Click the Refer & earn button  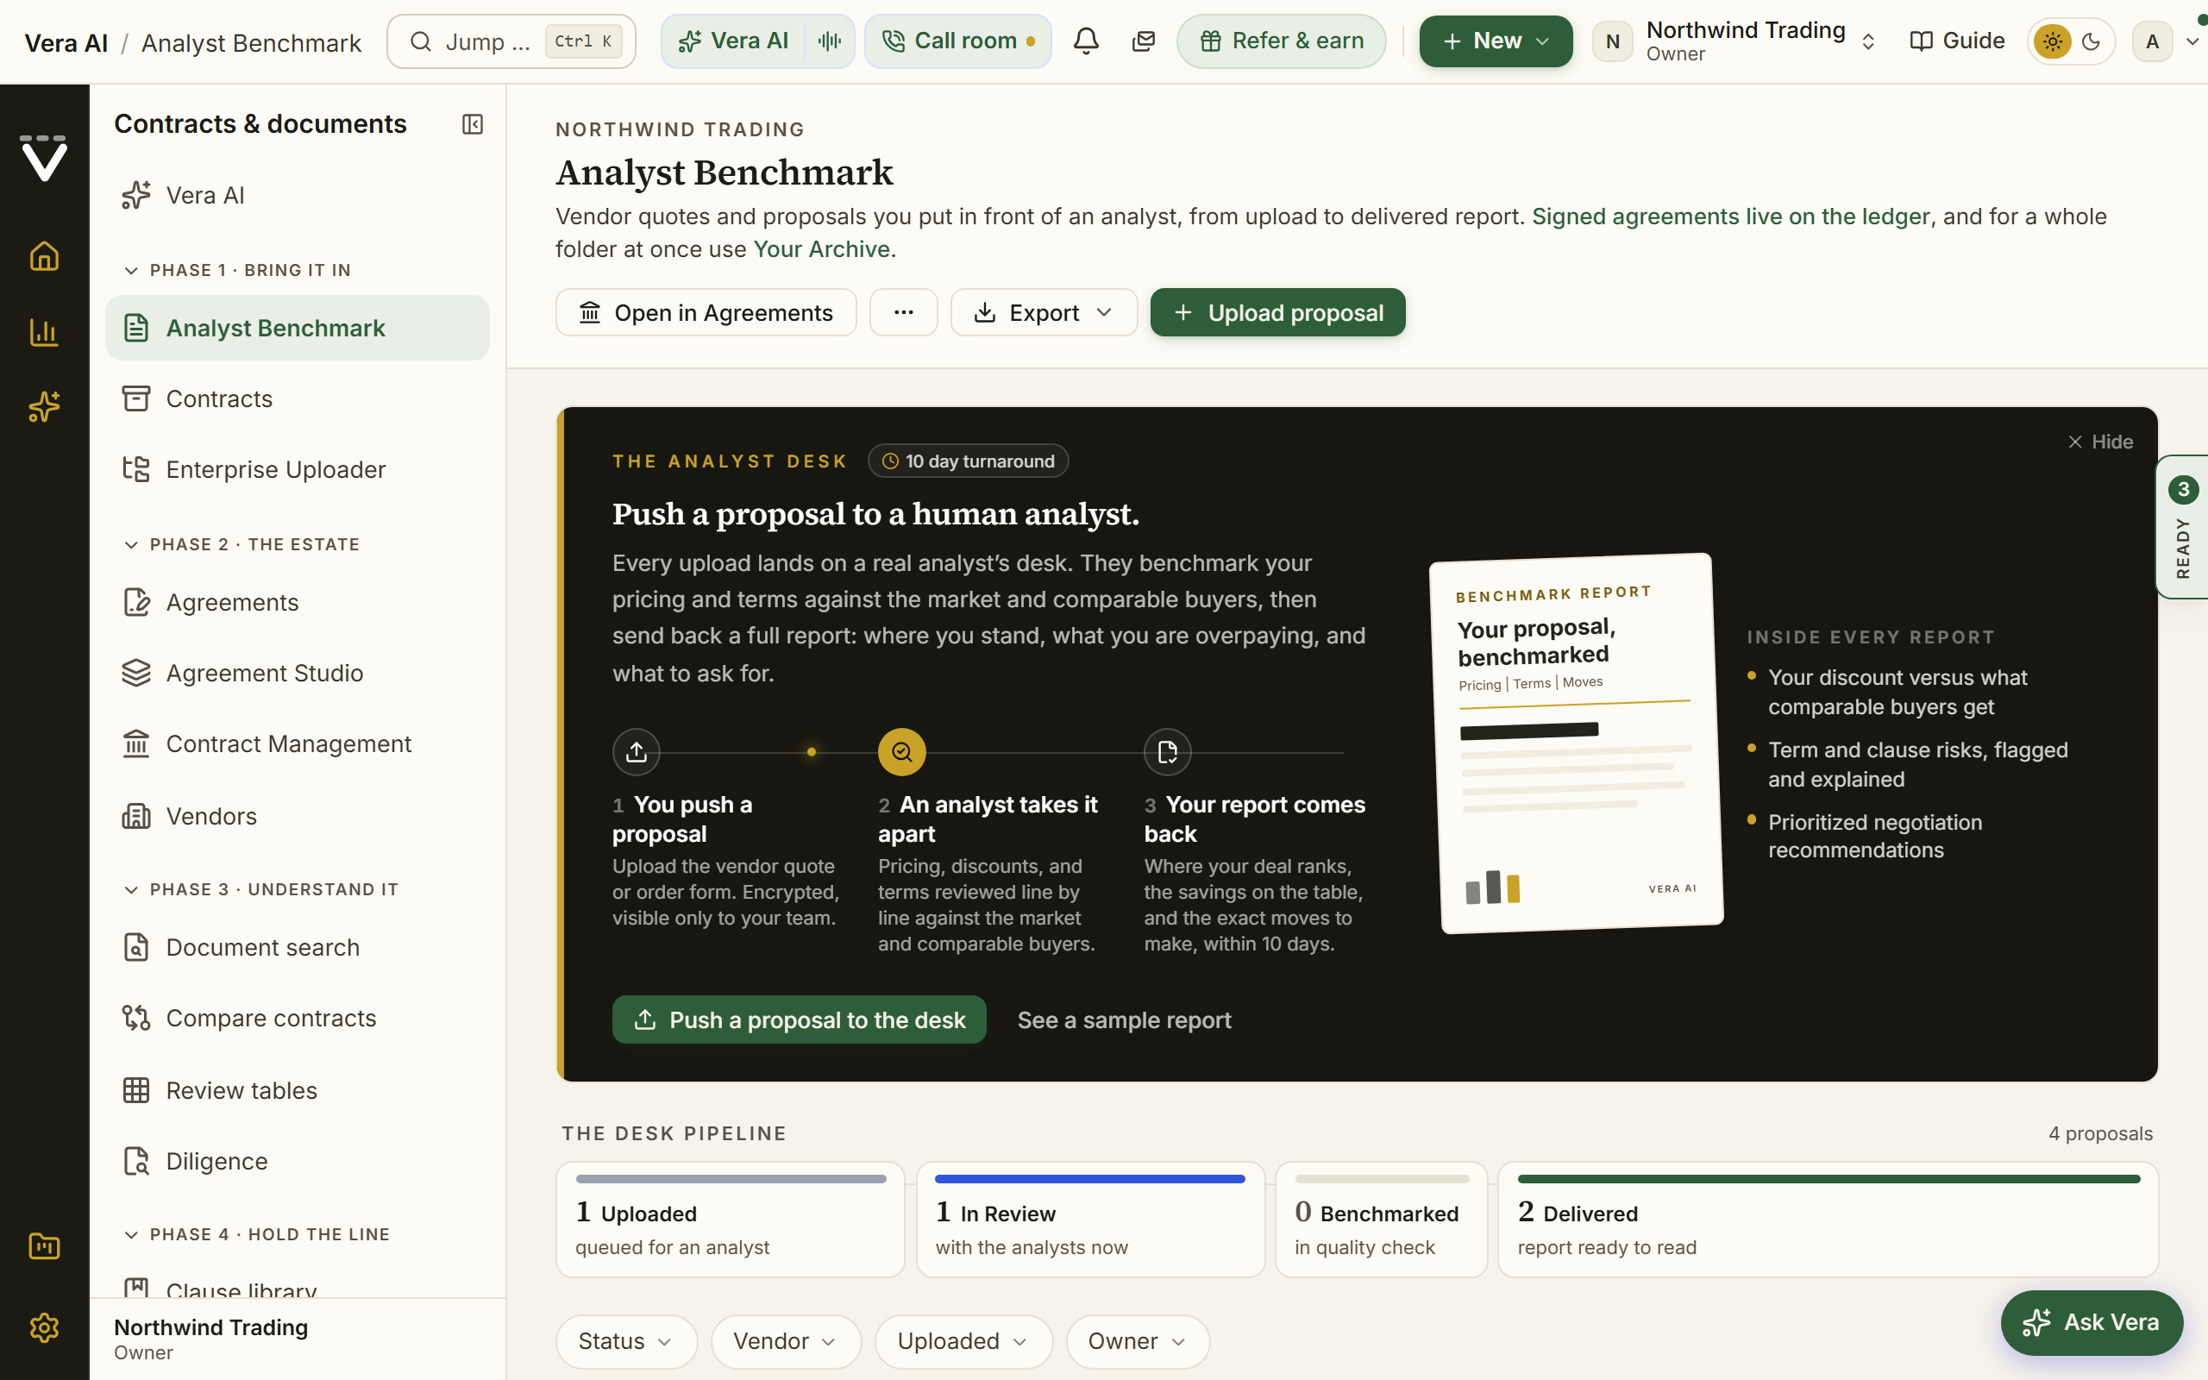[1281, 41]
